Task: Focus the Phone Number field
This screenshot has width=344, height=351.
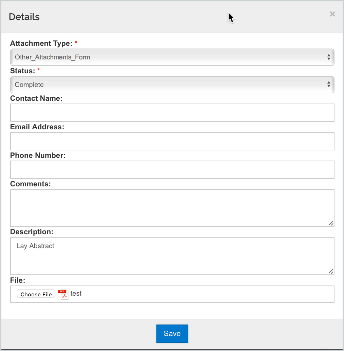Action: pyautogui.click(x=172, y=170)
